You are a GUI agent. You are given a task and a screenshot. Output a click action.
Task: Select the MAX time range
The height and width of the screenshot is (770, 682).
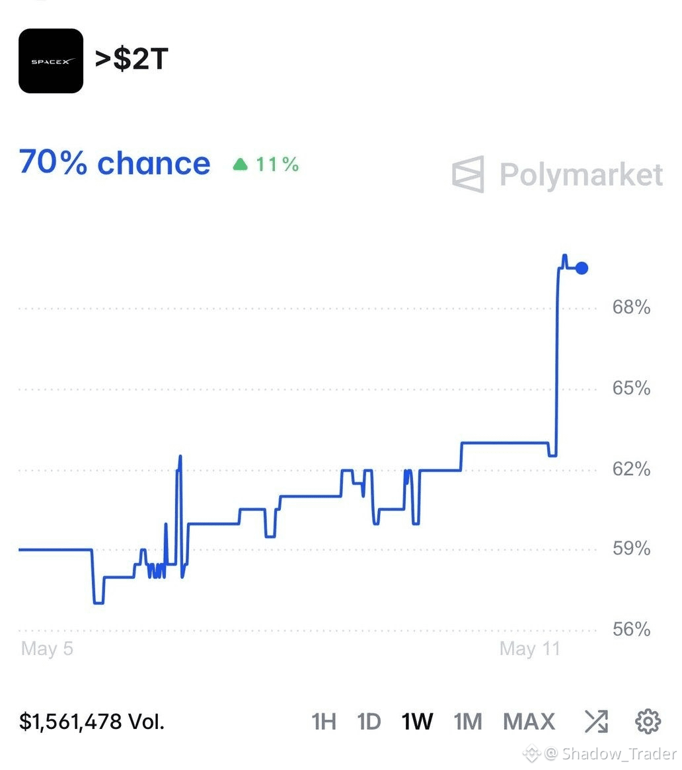(x=529, y=722)
